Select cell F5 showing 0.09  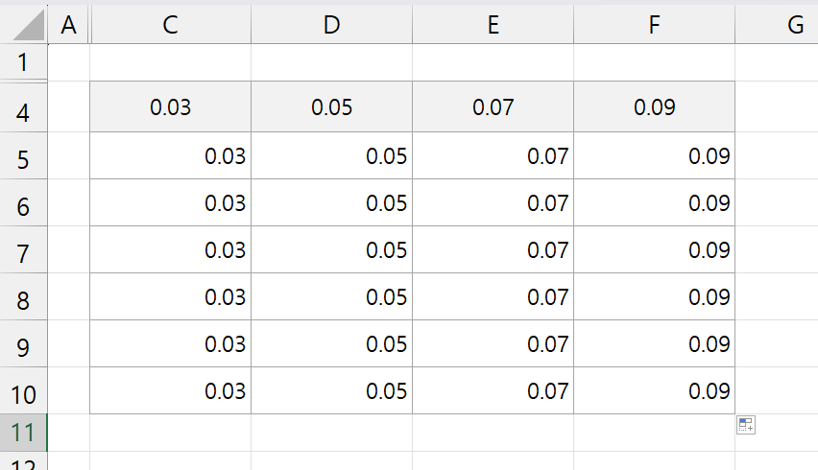point(654,155)
